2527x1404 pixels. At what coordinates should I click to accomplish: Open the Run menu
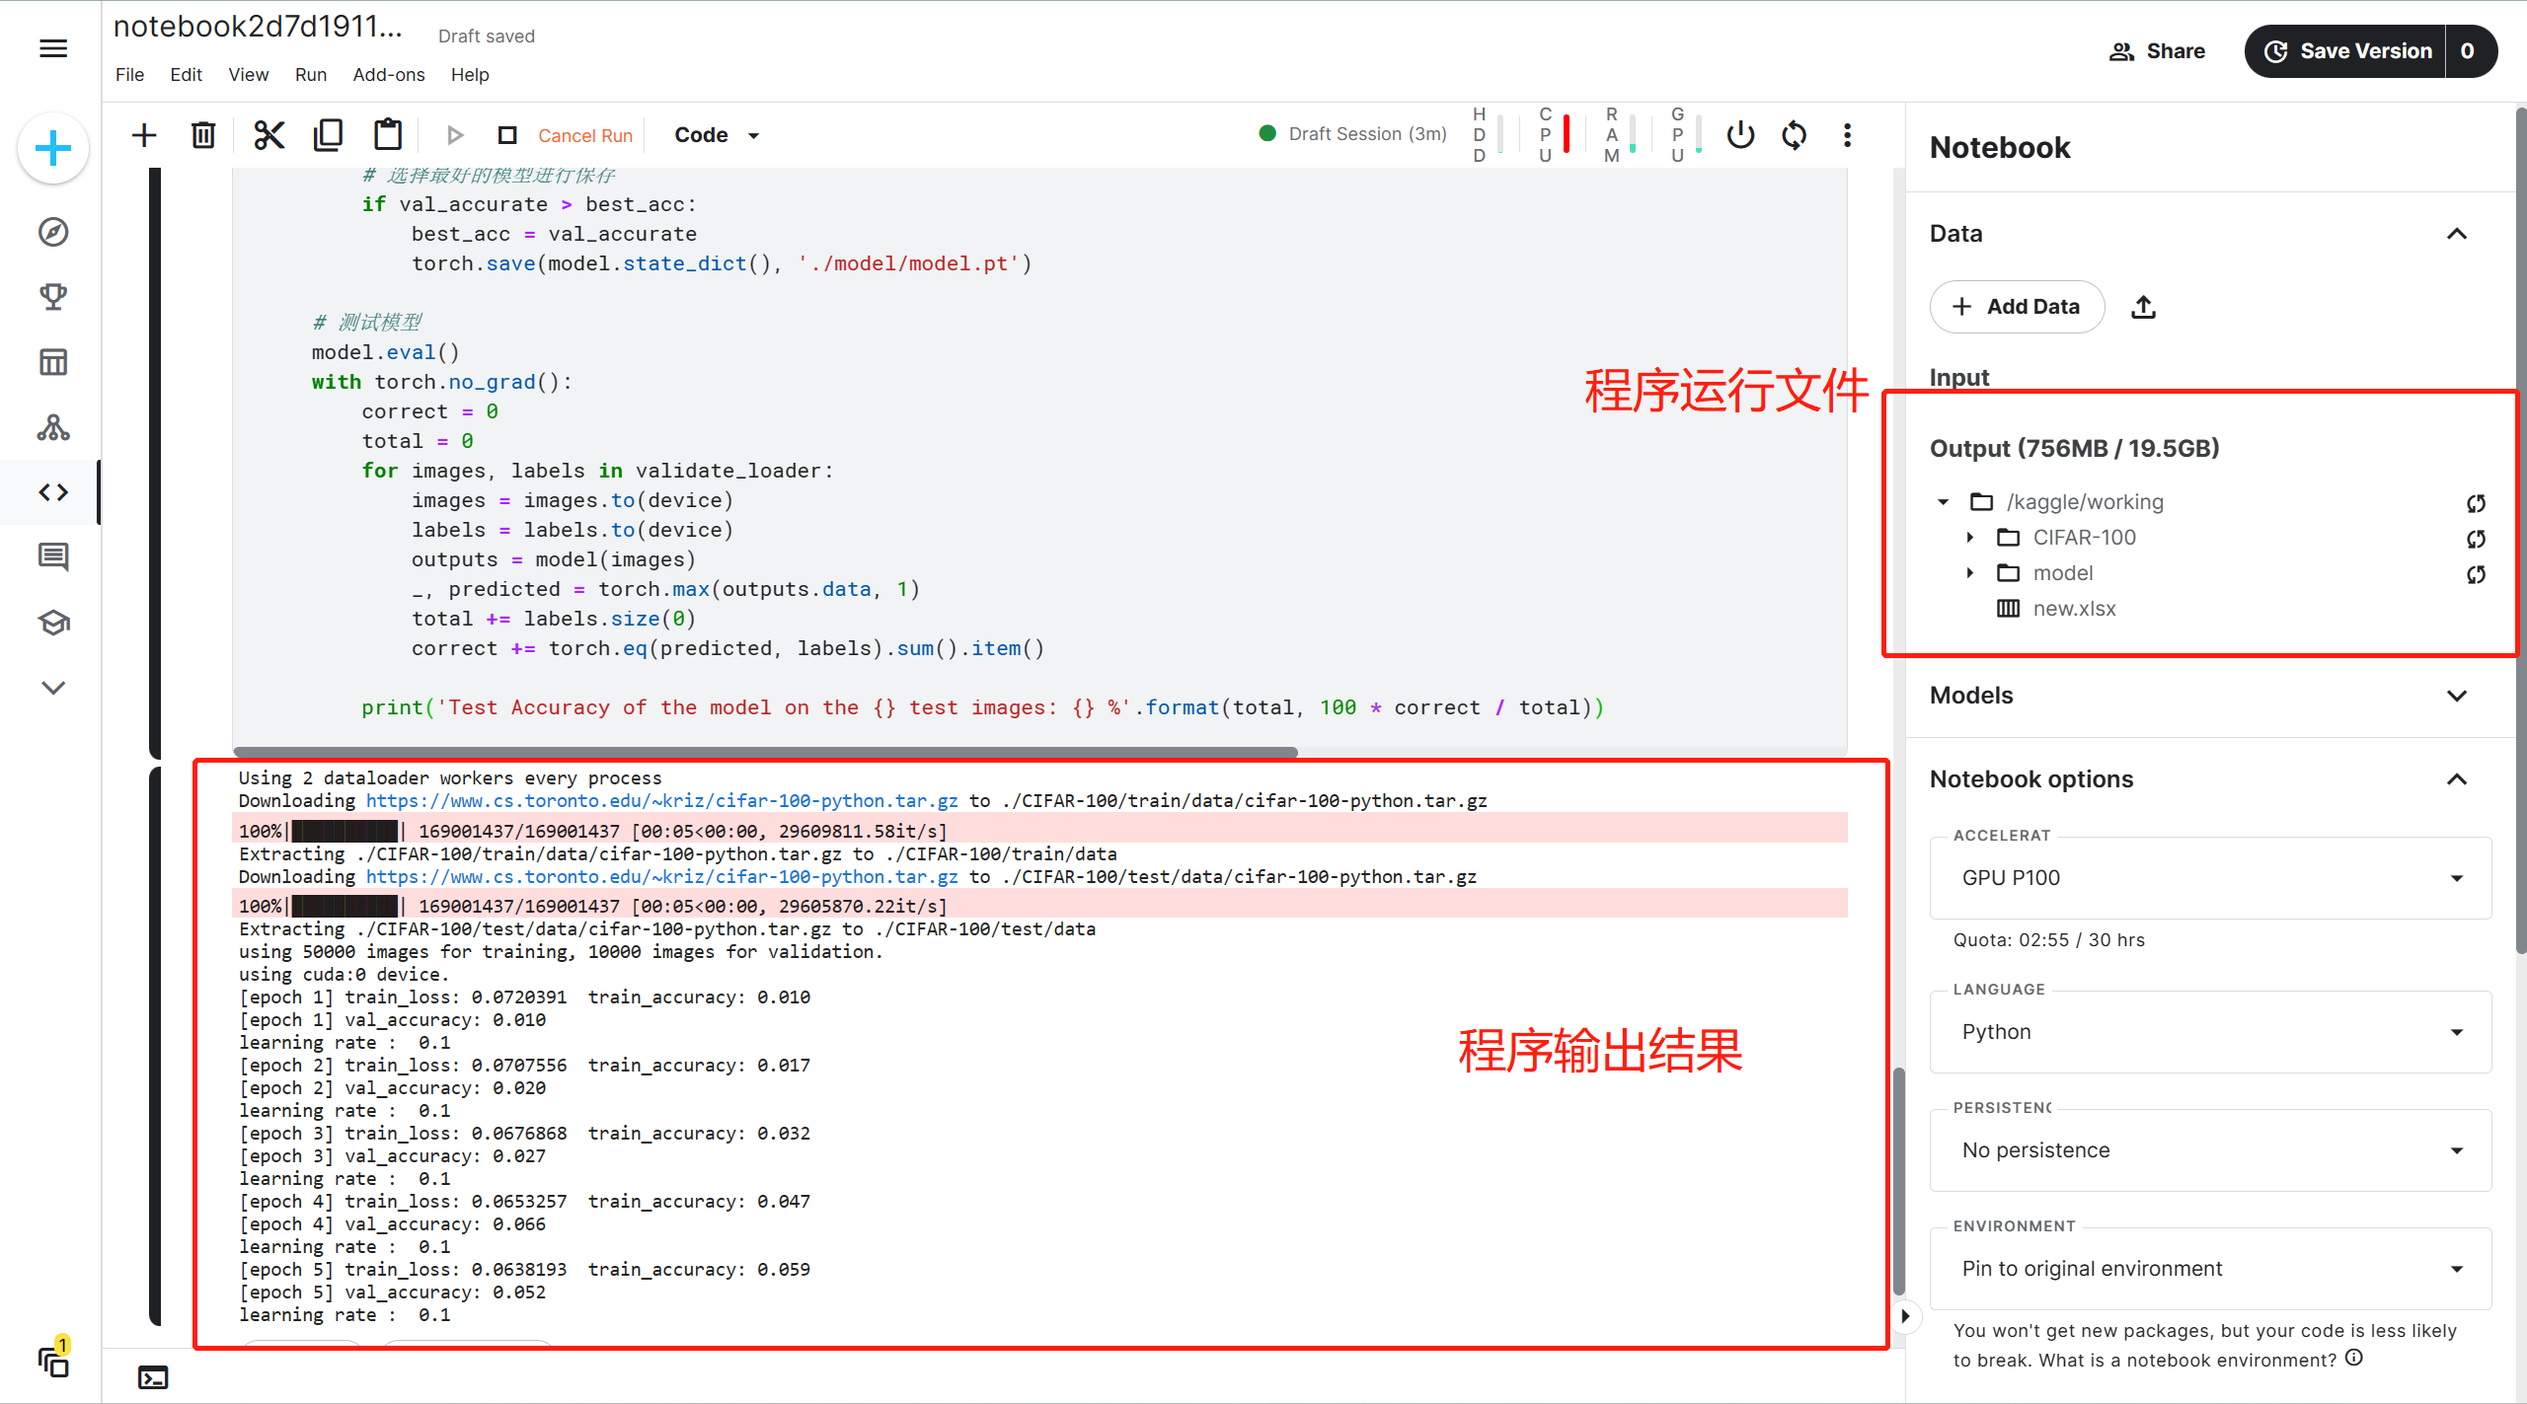pyautogui.click(x=310, y=75)
